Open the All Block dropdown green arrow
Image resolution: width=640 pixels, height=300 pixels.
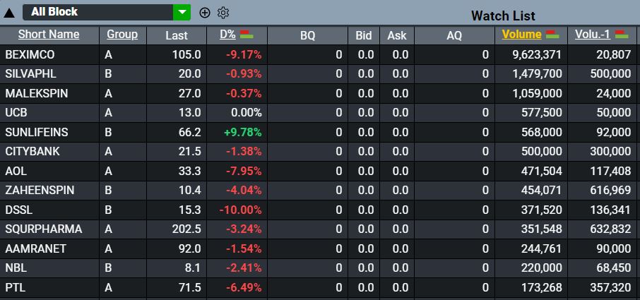(182, 12)
